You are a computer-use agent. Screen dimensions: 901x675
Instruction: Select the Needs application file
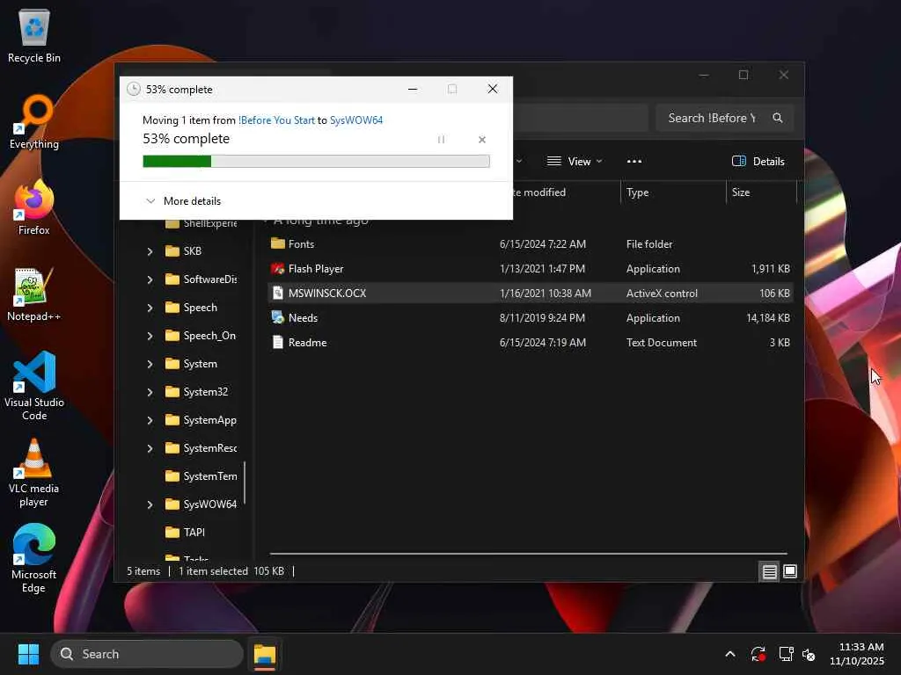pyautogui.click(x=531, y=318)
